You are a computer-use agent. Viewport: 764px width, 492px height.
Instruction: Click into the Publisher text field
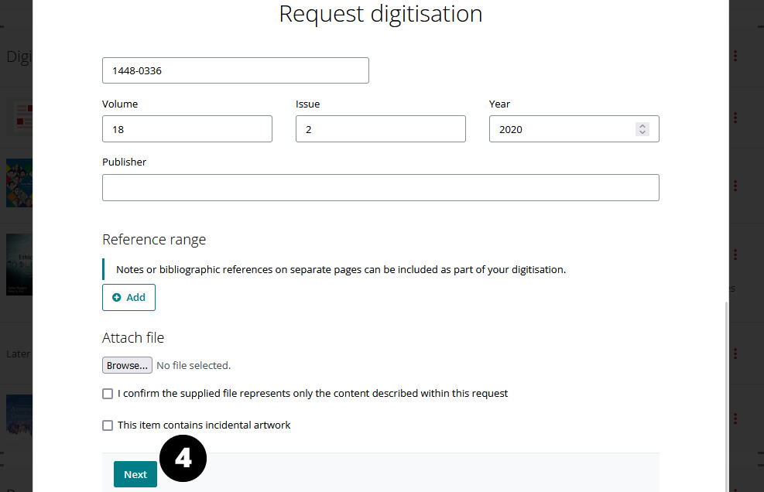tap(380, 188)
